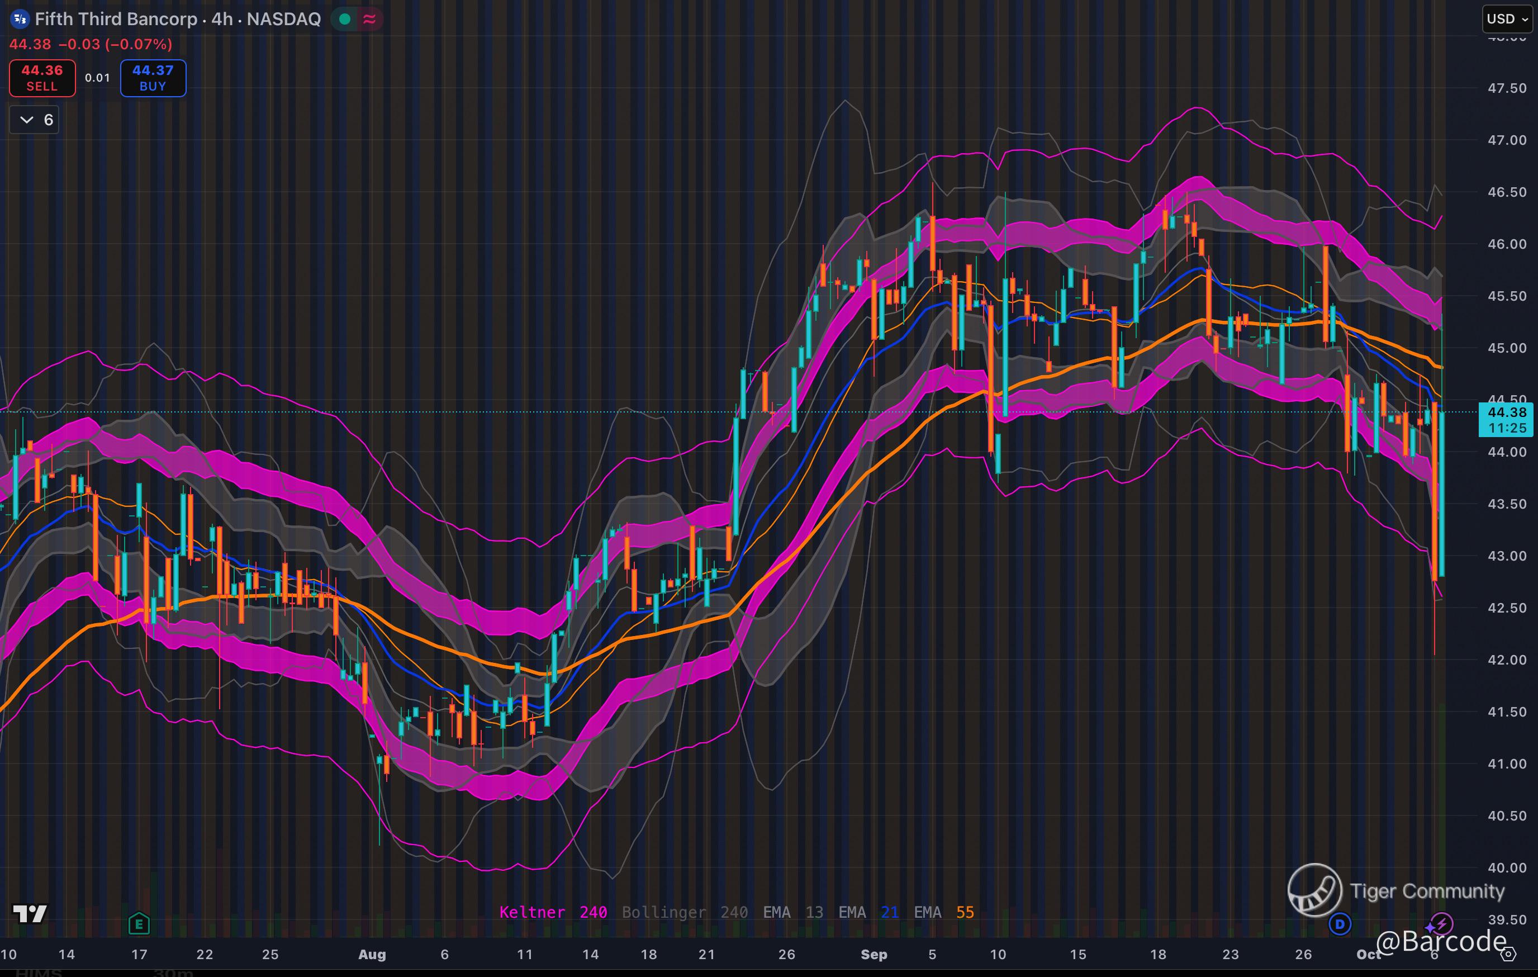Click the EMA 55 indicator label

(x=943, y=912)
